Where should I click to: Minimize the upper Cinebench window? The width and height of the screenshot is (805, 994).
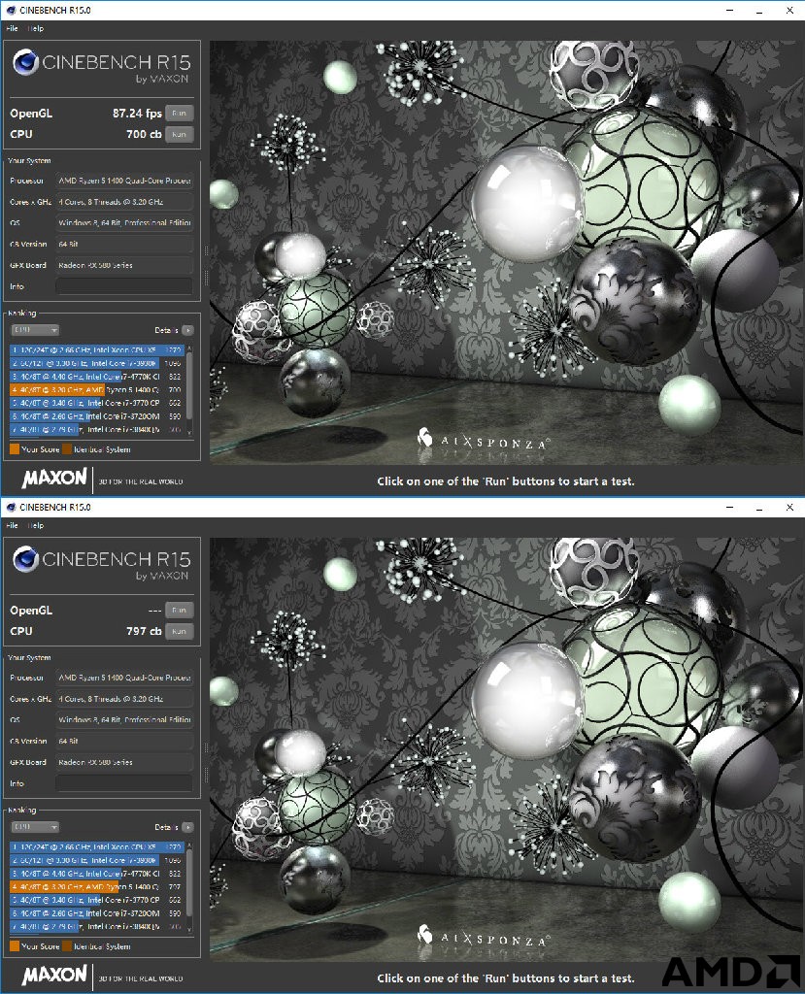click(x=729, y=10)
